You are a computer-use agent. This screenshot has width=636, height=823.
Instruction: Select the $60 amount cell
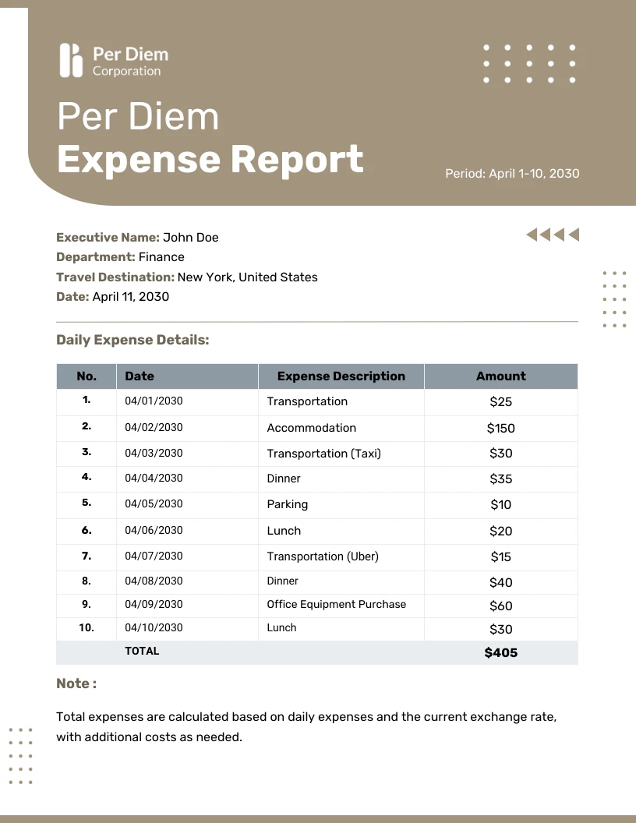500,606
